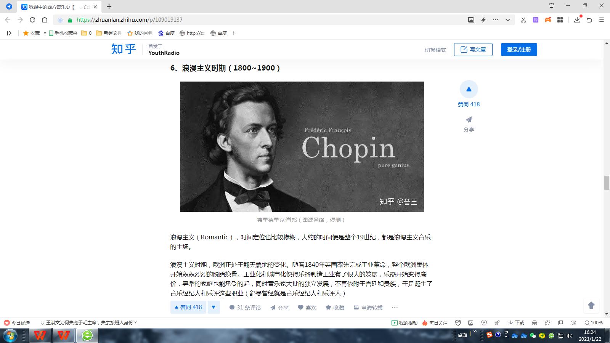This screenshot has height=343, width=610.
Task: Expand the address bar dropdown chevron
Action: click(508, 20)
